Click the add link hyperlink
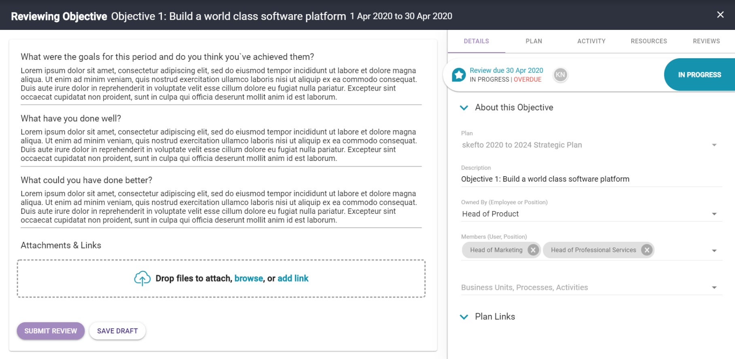This screenshot has height=359, width=735. 293,278
